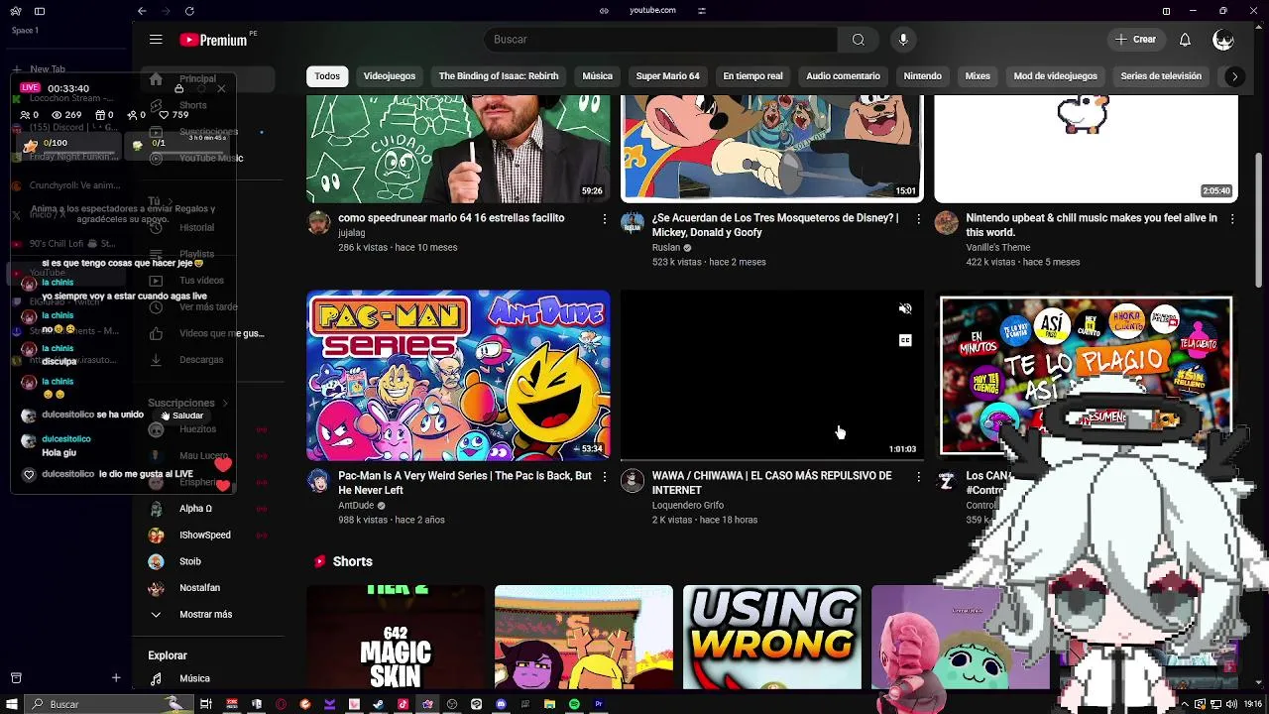Image resolution: width=1269 pixels, height=714 pixels.
Task: Open Alpha Ω subscription
Action: 195,509
